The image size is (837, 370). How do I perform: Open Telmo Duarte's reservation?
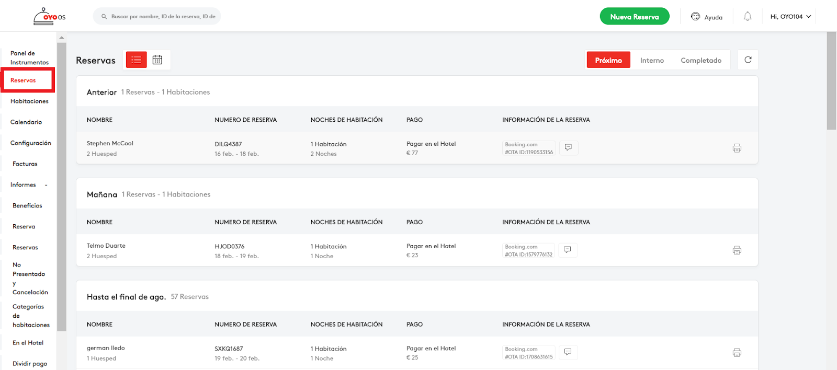(106, 246)
